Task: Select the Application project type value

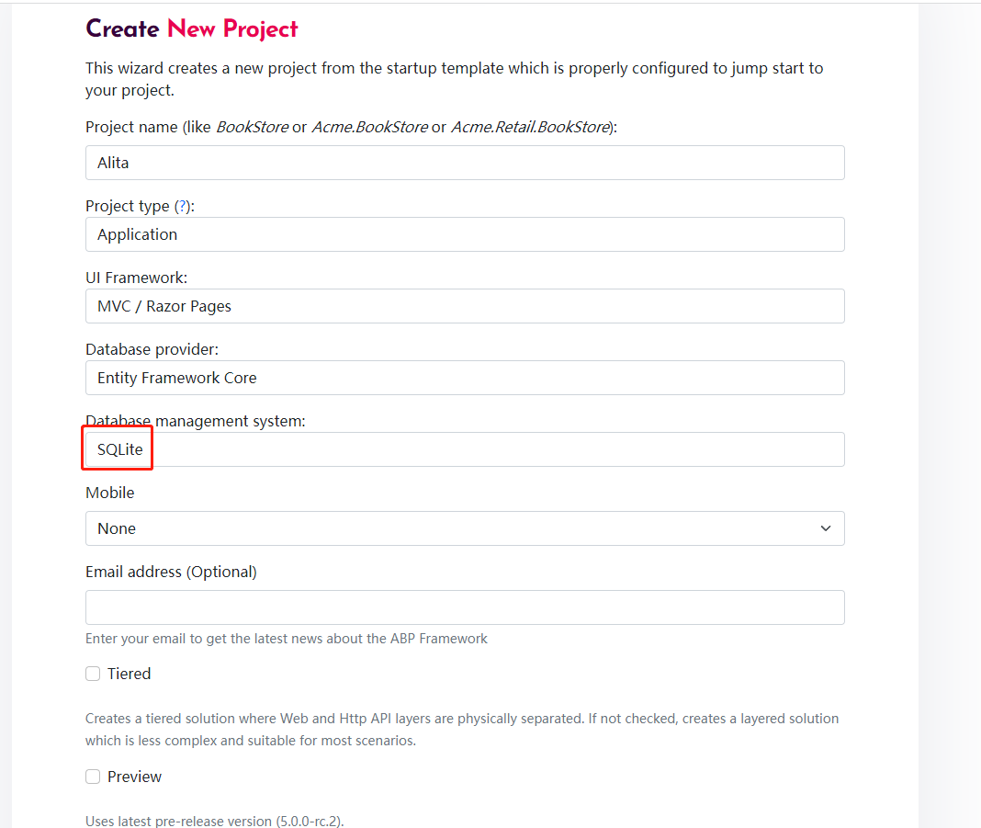Action: 137,234
